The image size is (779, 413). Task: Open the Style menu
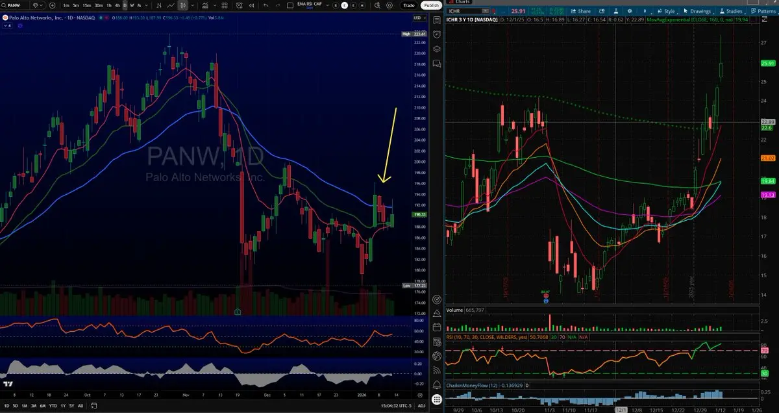coord(667,11)
